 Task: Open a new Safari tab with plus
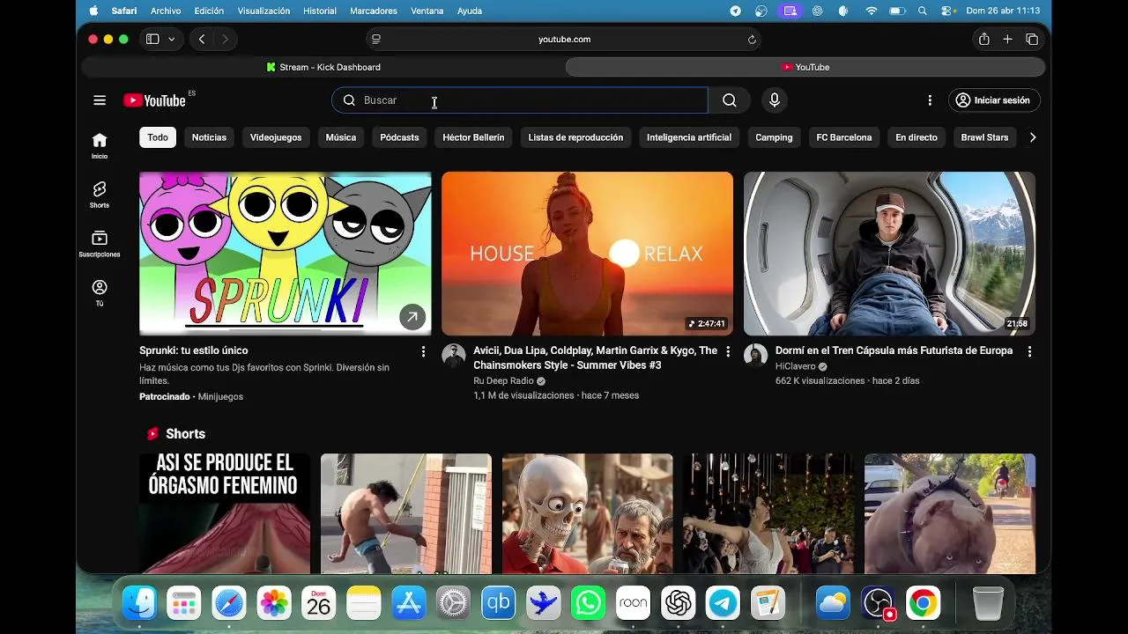pyautogui.click(x=1007, y=40)
